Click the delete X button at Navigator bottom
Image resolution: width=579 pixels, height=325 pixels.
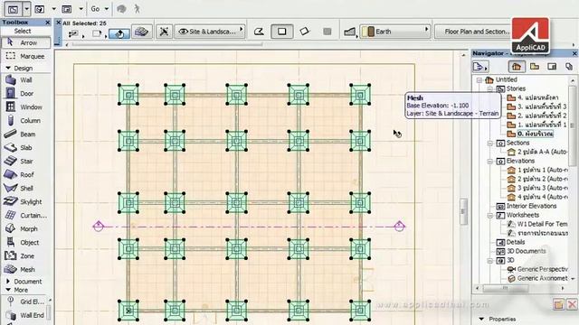coord(572,304)
